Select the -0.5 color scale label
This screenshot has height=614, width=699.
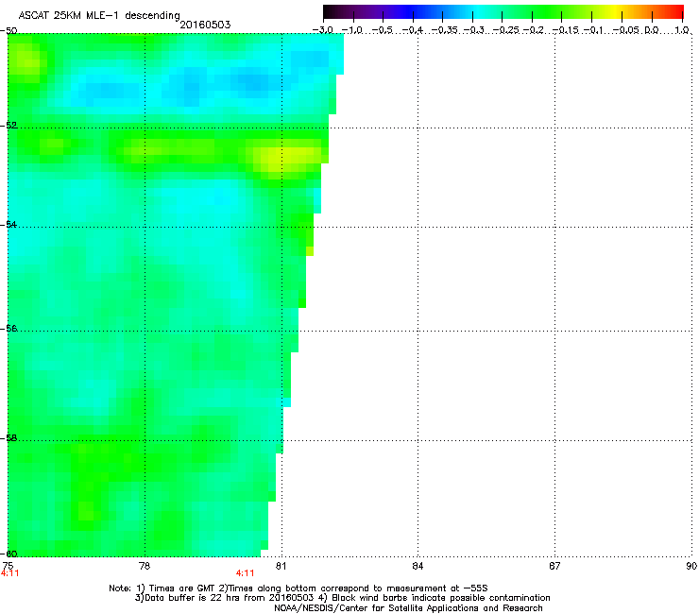382,30
